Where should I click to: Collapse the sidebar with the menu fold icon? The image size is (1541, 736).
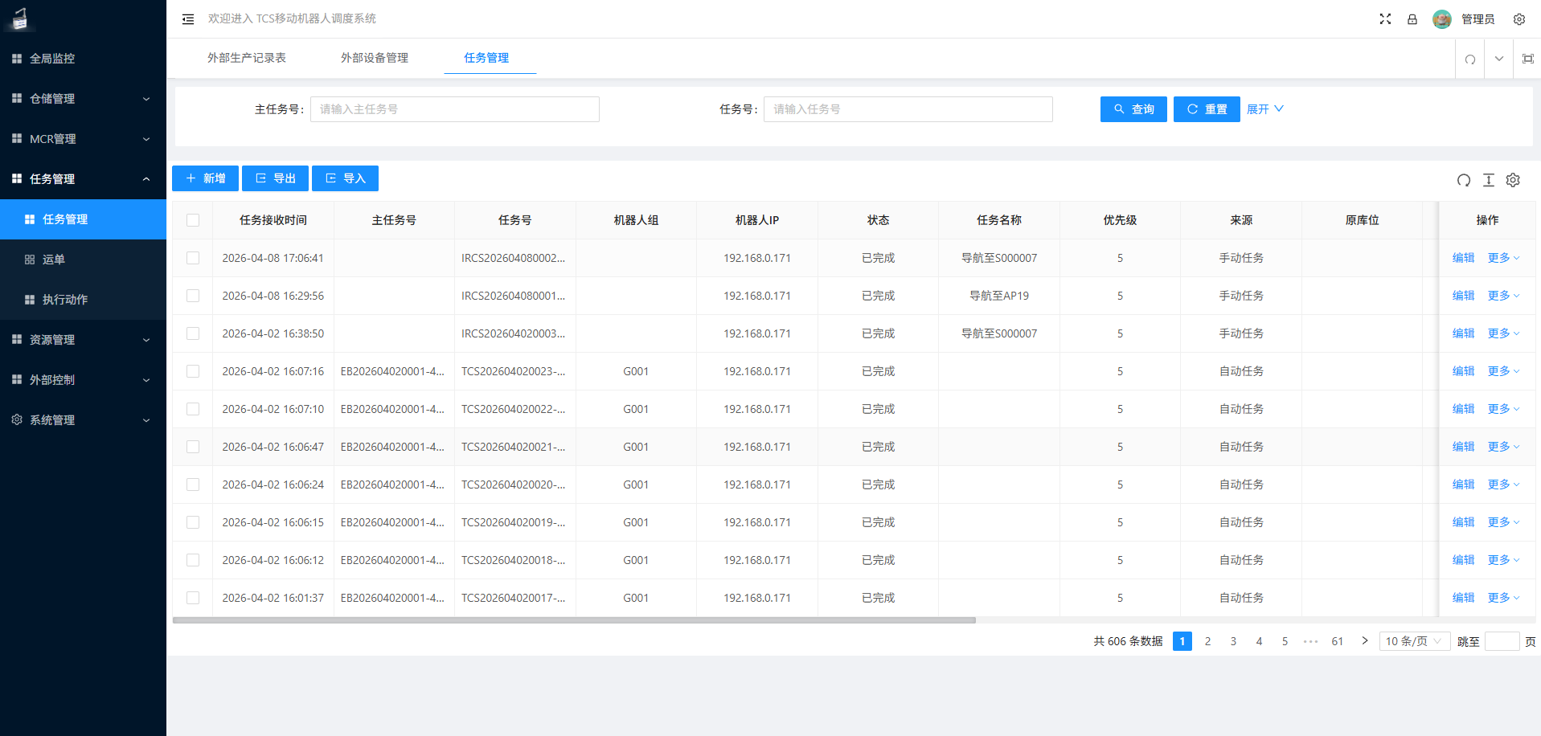(188, 19)
